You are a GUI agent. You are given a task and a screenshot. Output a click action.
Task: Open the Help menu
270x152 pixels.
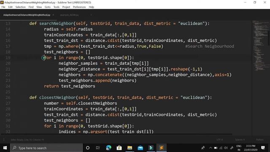(92, 7)
